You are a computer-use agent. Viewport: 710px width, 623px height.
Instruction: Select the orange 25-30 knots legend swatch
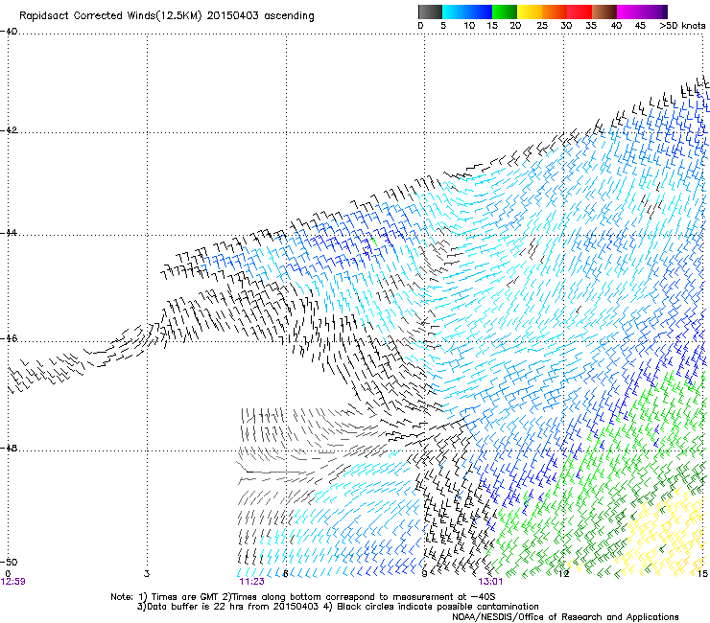(x=555, y=12)
